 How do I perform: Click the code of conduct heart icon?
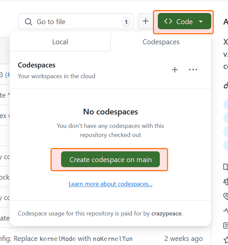coord(226,196)
